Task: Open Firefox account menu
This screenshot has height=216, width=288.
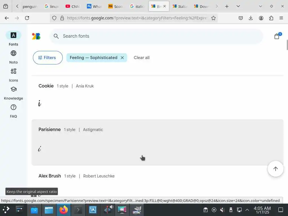Action: click(261, 18)
